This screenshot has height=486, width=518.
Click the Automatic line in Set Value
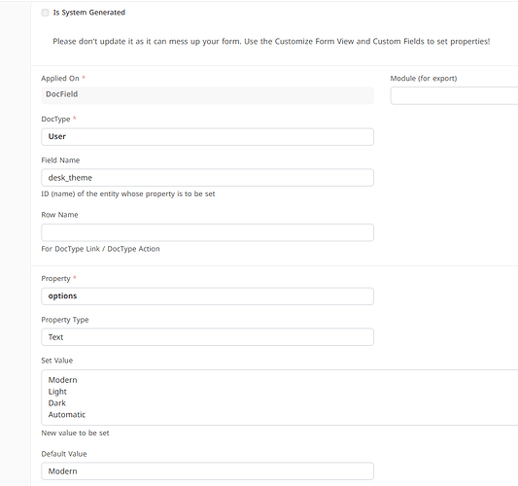click(x=67, y=415)
